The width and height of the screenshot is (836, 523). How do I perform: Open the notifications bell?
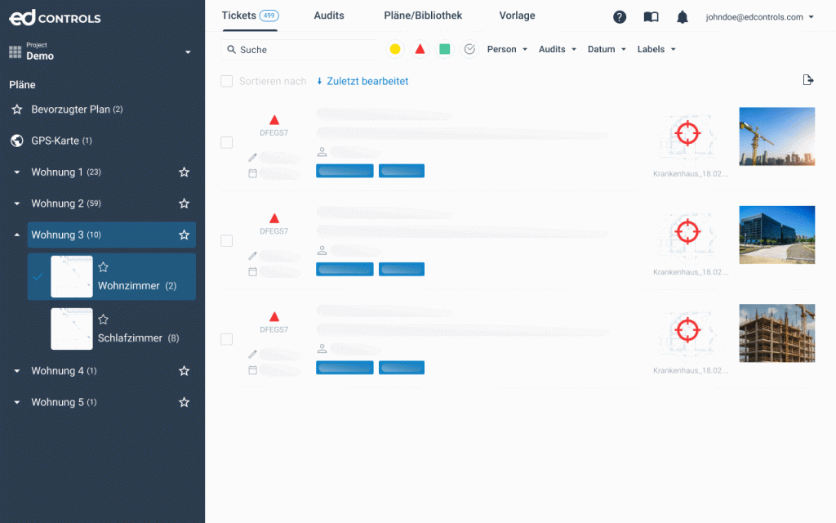point(683,17)
